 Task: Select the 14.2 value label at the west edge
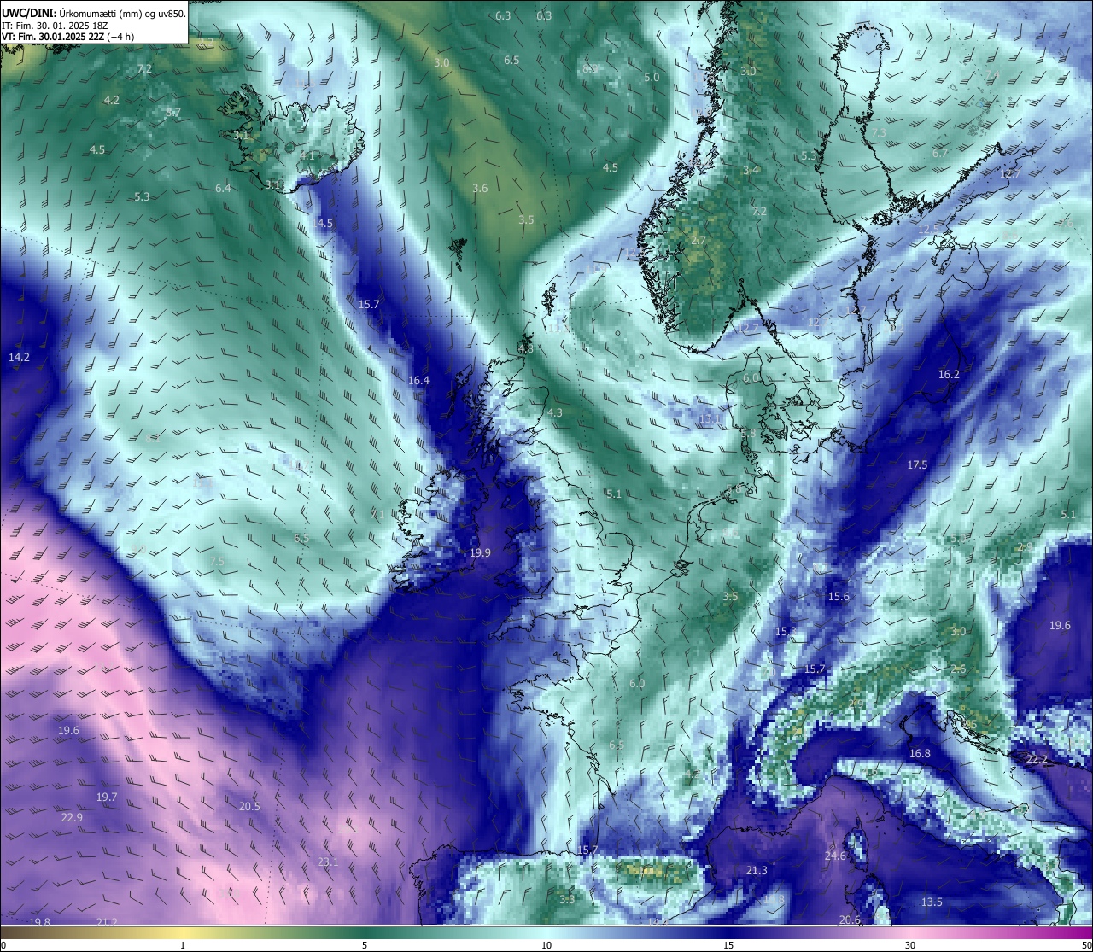tap(19, 357)
